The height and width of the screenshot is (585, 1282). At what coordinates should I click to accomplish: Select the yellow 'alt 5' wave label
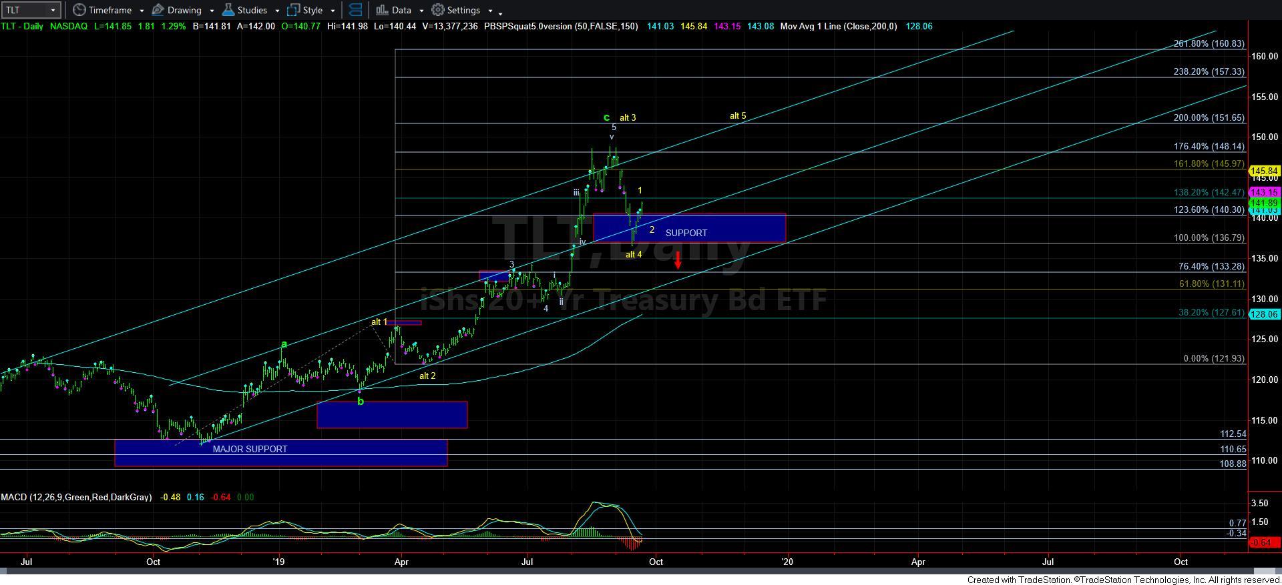(x=738, y=115)
